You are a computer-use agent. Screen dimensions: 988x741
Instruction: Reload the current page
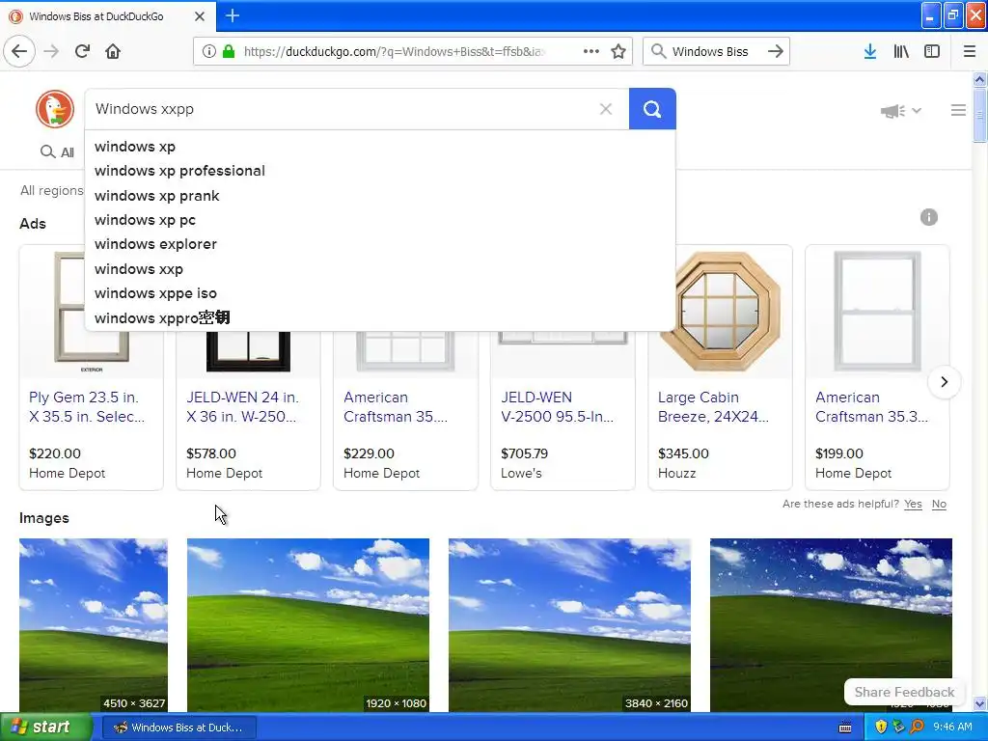click(x=82, y=51)
